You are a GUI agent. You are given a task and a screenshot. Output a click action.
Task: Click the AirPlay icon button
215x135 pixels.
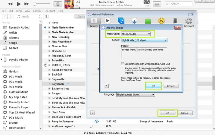58,4
